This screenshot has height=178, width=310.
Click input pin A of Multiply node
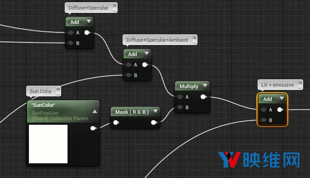(x=180, y=97)
